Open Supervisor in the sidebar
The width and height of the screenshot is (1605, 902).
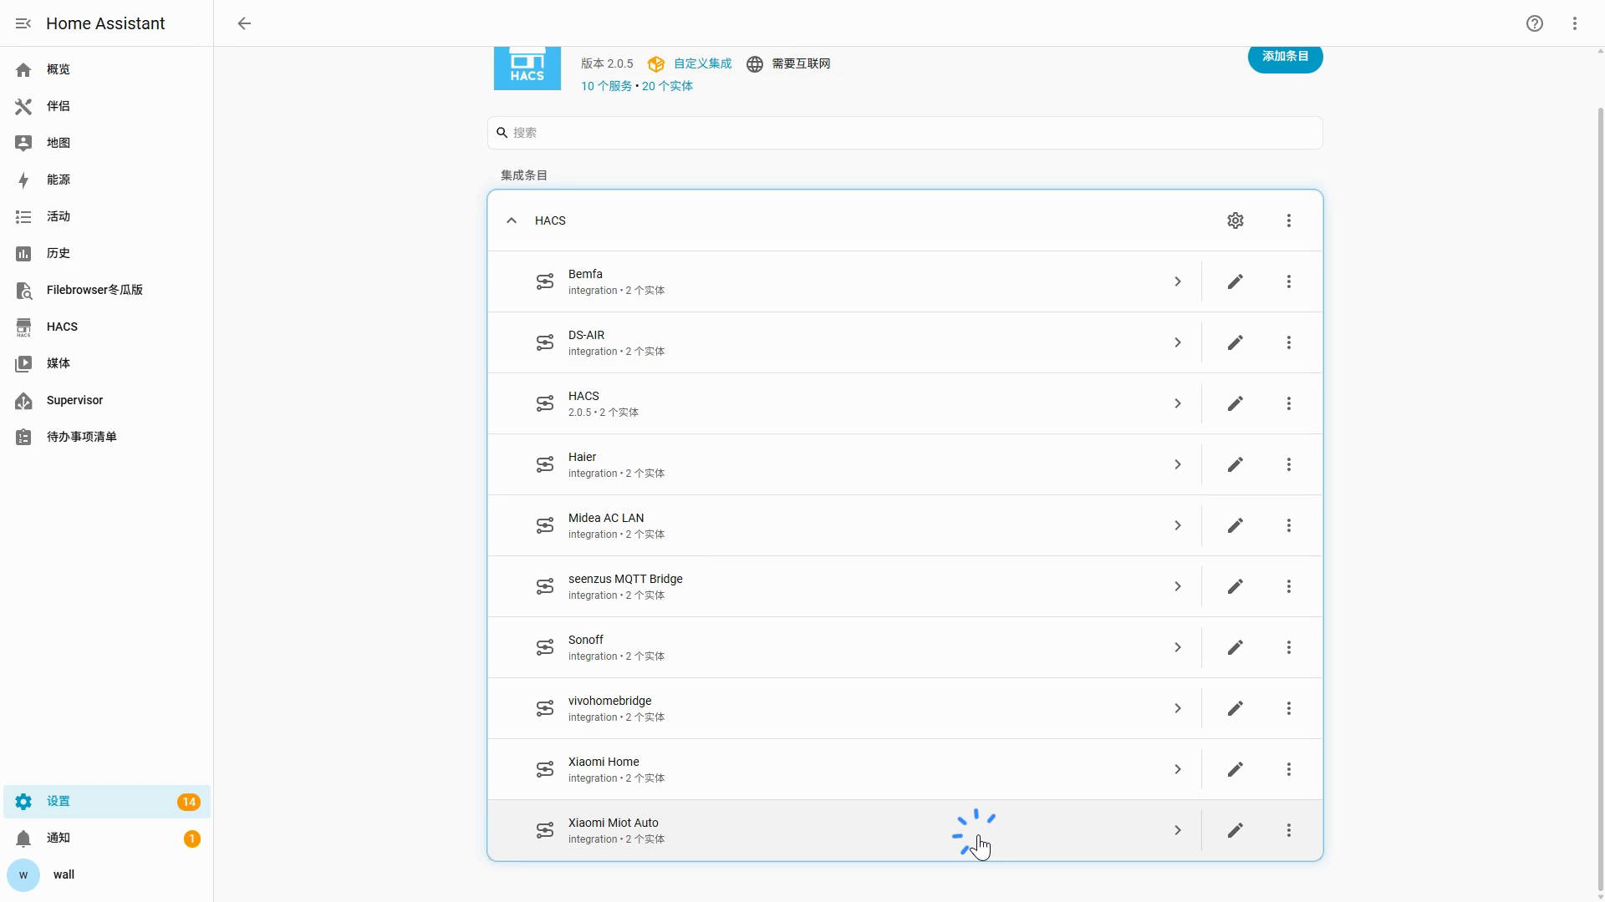(107, 400)
